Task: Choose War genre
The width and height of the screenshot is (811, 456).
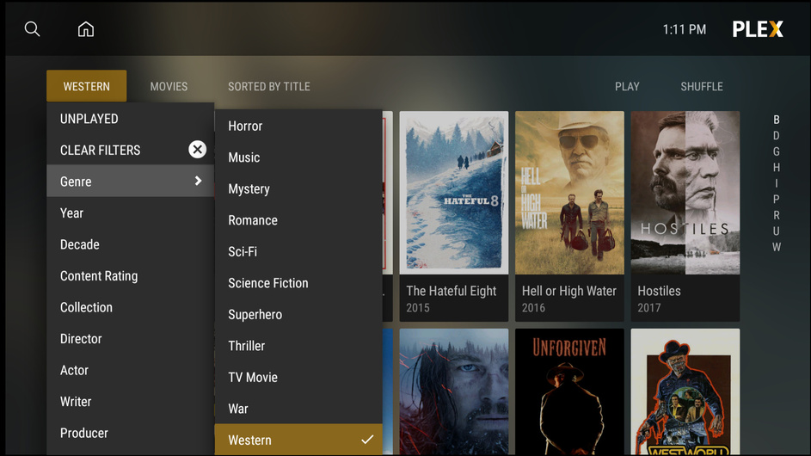Action: pos(298,409)
